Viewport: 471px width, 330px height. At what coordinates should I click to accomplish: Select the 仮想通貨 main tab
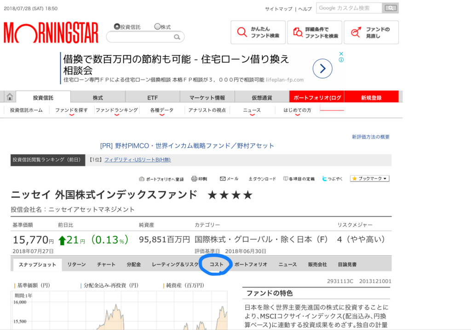(x=262, y=98)
